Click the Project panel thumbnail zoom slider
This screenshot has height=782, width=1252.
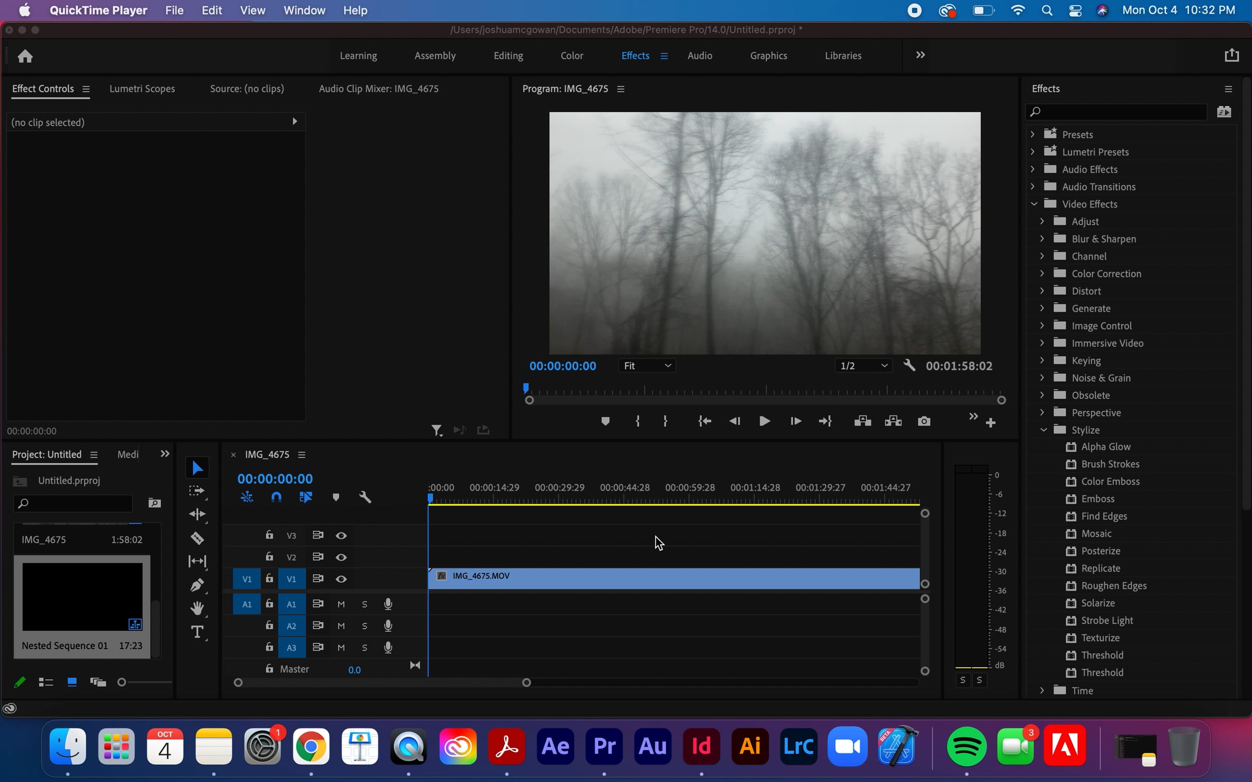click(122, 682)
